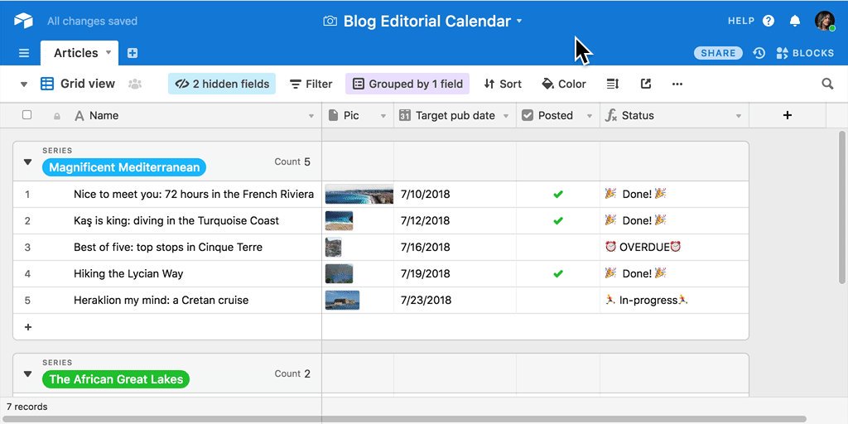This screenshot has width=848, height=424.
Task: Click the SHARE button
Action: [718, 53]
